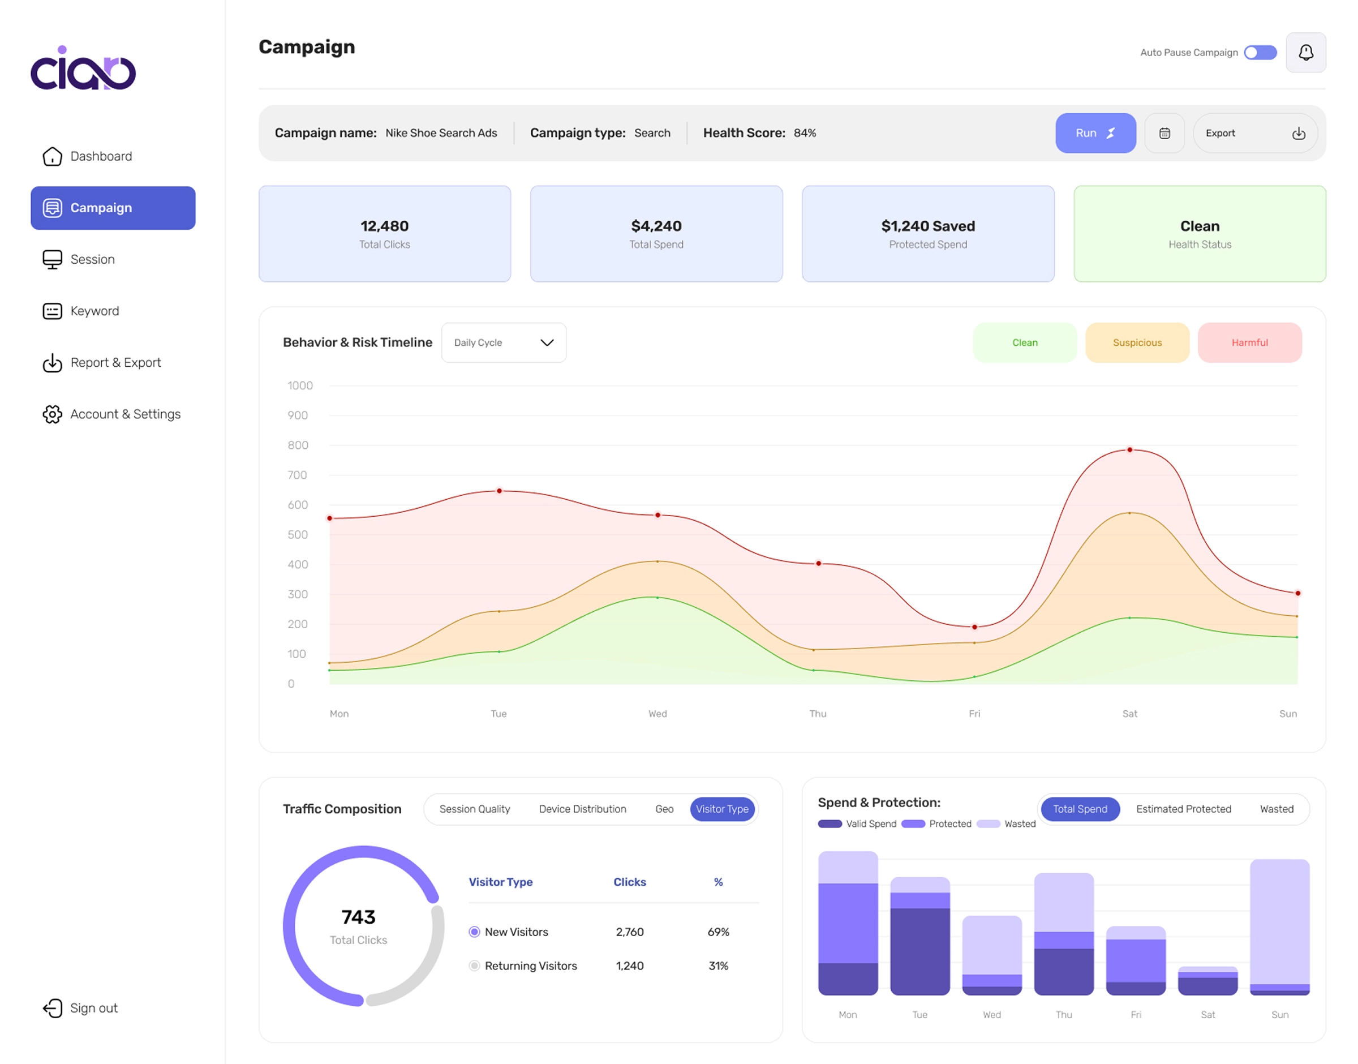Toggle the Harmful legend filter

pyautogui.click(x=1250, y=342)
